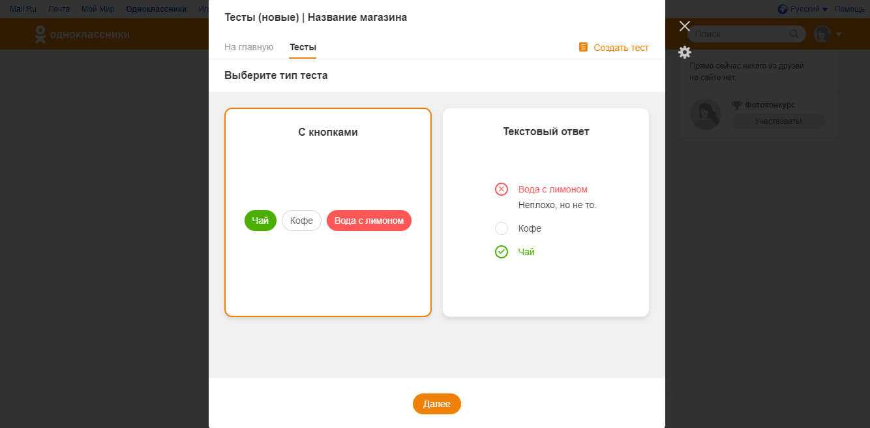Click the search magnifier icon
Image resolution: width=870 pixels, height=428 pixels.
click(x=794, y=34)
